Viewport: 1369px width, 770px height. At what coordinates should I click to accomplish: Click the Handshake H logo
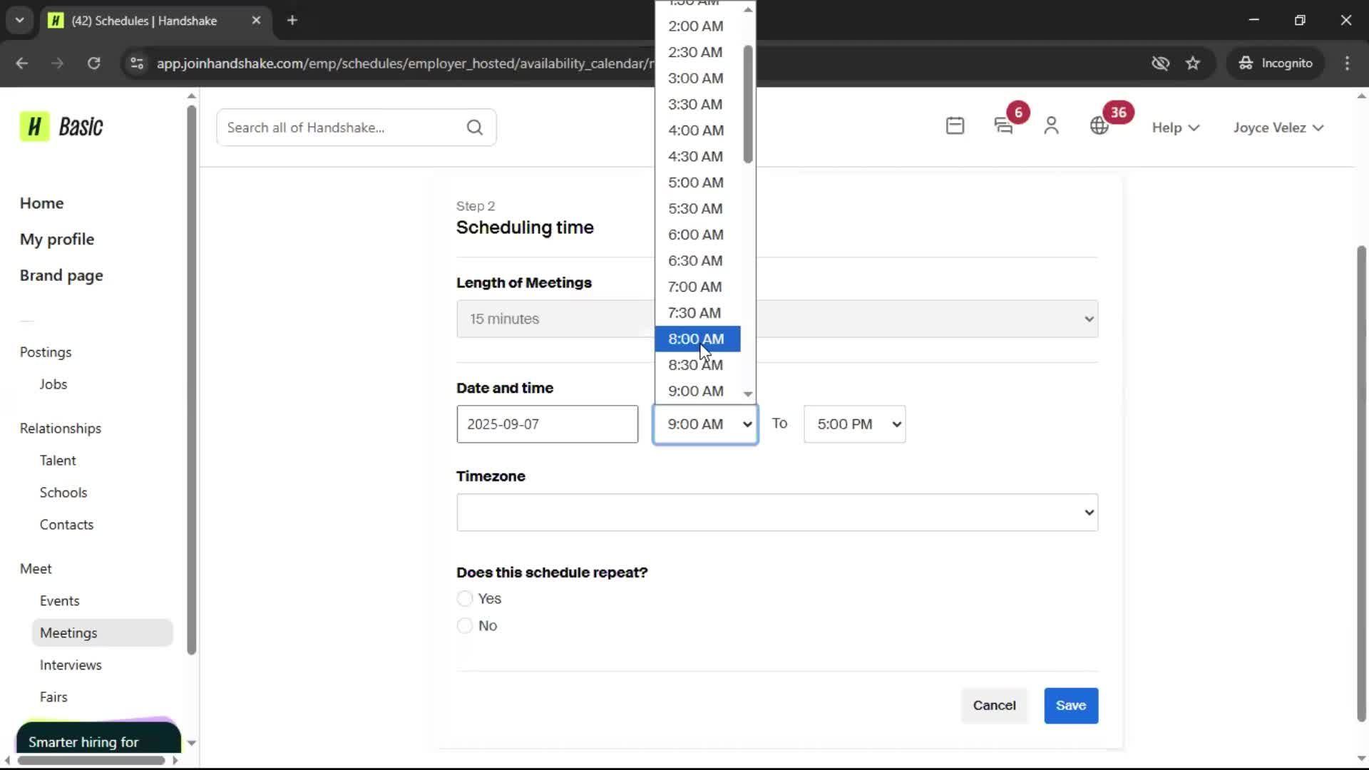point(34,127)
